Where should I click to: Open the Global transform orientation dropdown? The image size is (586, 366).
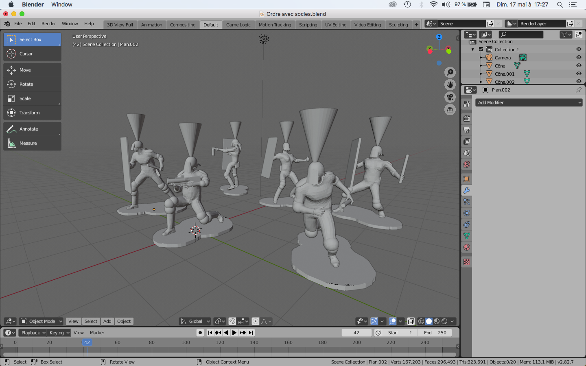(195, 321)
